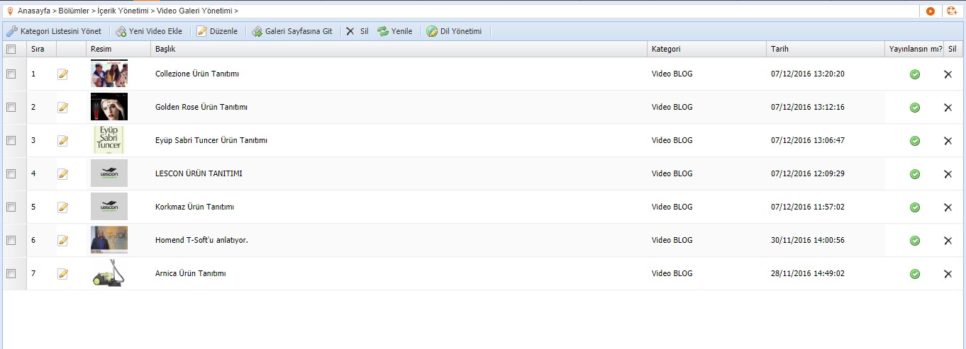
Task: Click the Eyüp Sabri Tuncer thumbnail image
Action: (109, 140)
